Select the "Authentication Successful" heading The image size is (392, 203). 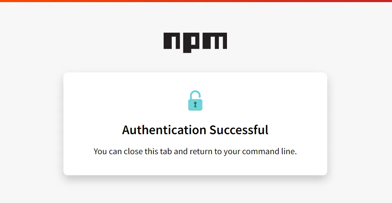[195, 130]
